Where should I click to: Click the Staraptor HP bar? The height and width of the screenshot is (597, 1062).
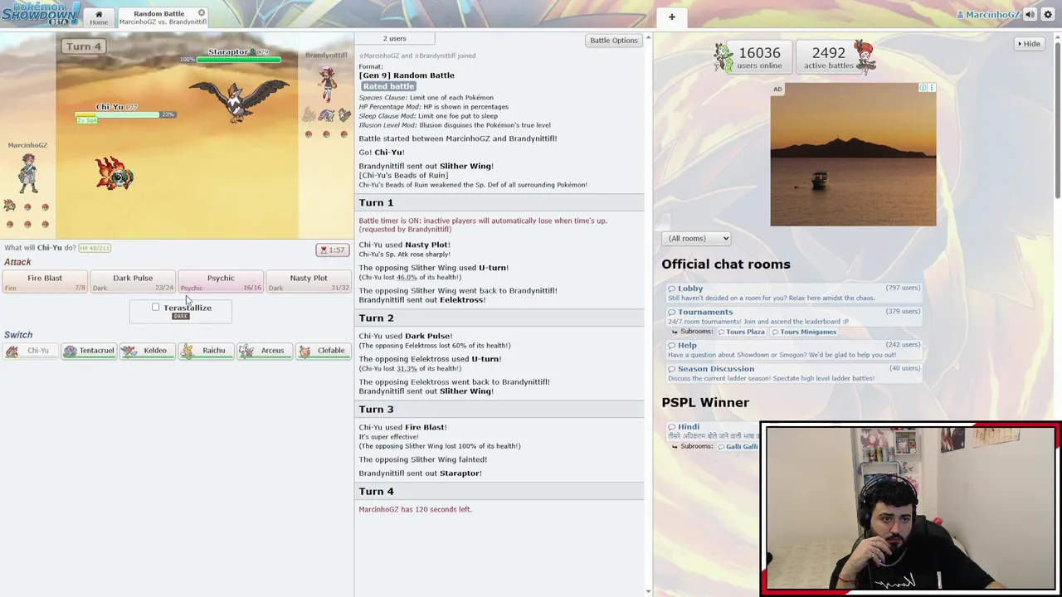click(238, 60)
